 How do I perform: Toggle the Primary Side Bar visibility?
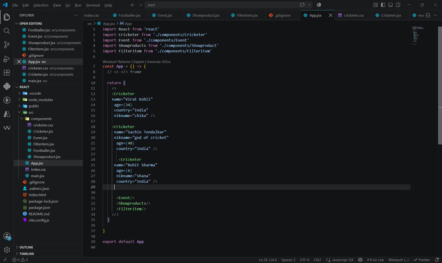(x=383, y=5)
